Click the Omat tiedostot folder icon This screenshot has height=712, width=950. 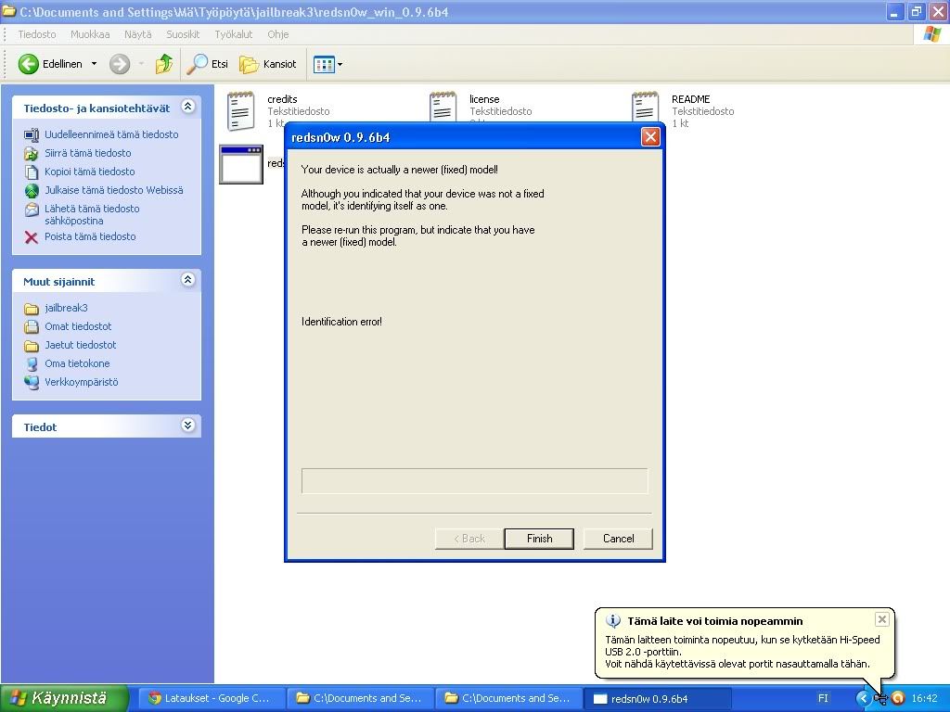[x=32, y=327]
